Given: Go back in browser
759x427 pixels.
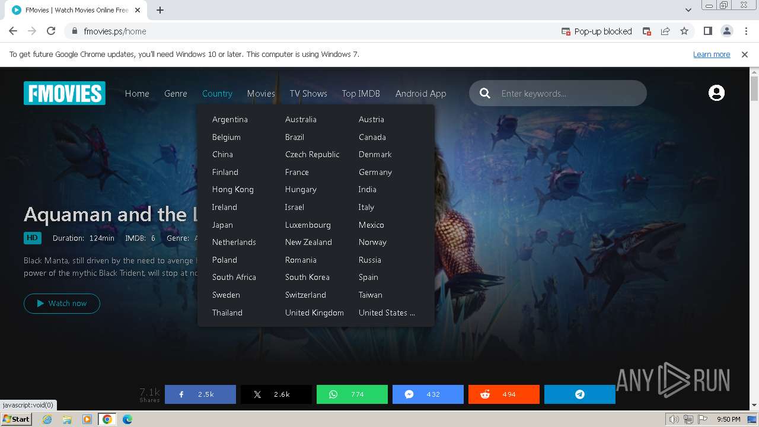Looking at the screenshot, I should coord(13,31).
